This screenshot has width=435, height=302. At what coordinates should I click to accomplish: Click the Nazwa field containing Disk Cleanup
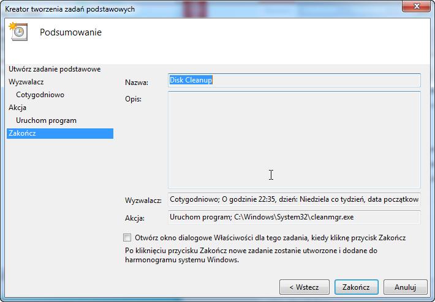click(294, 80)
